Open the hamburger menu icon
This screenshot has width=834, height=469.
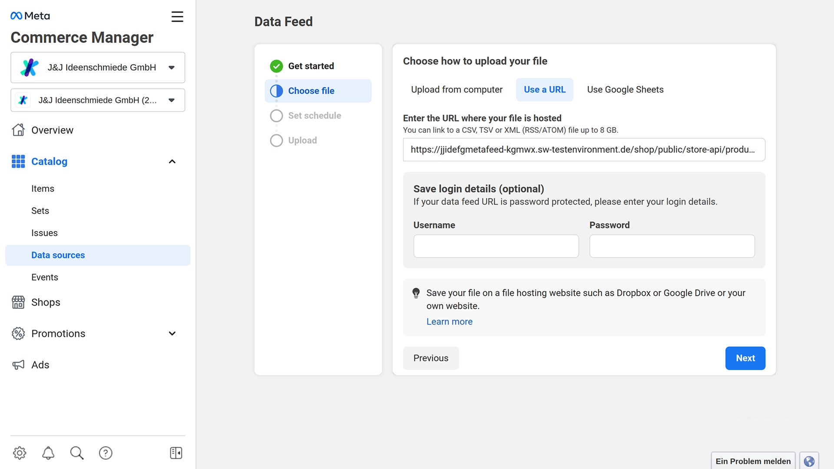[x=177, y=17]
